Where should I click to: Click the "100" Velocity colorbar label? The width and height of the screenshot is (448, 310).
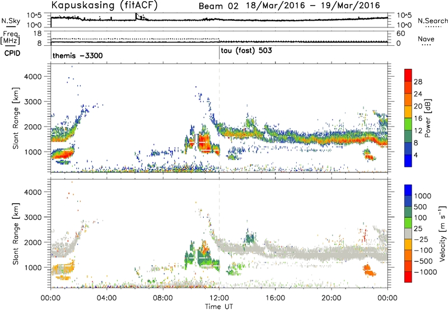click(420, 218)
